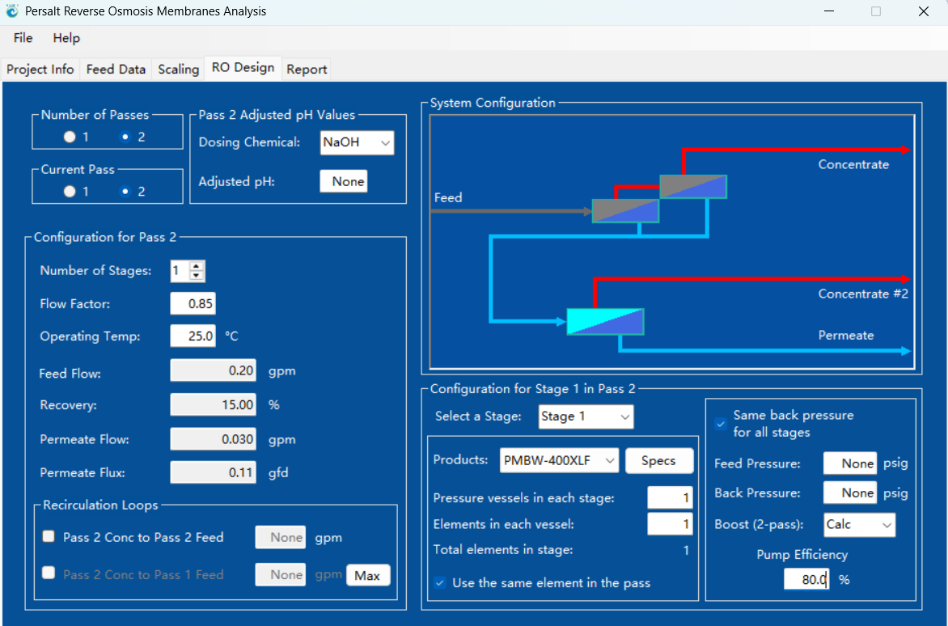Open the Help menu
Screen dimensions: 948x626
click(66, 38)
